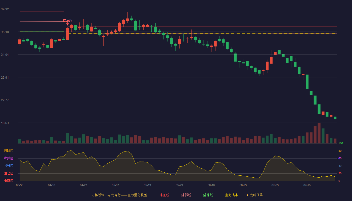The height and width of the screenshot is (201, 352).
Task: Click the 低吸区 zone label
Action: 9,181
